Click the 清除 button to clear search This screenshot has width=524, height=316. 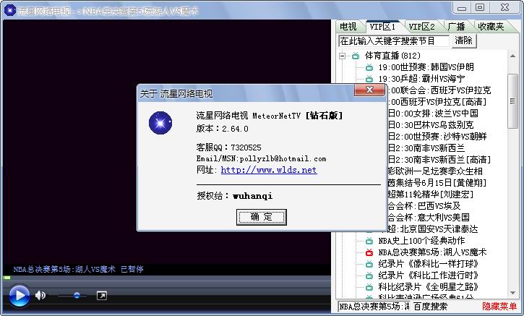click(464, 41)
